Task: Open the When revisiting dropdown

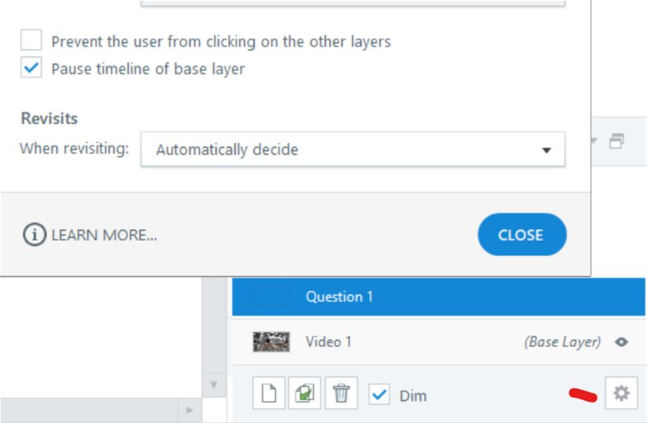Action: point(353,149)
